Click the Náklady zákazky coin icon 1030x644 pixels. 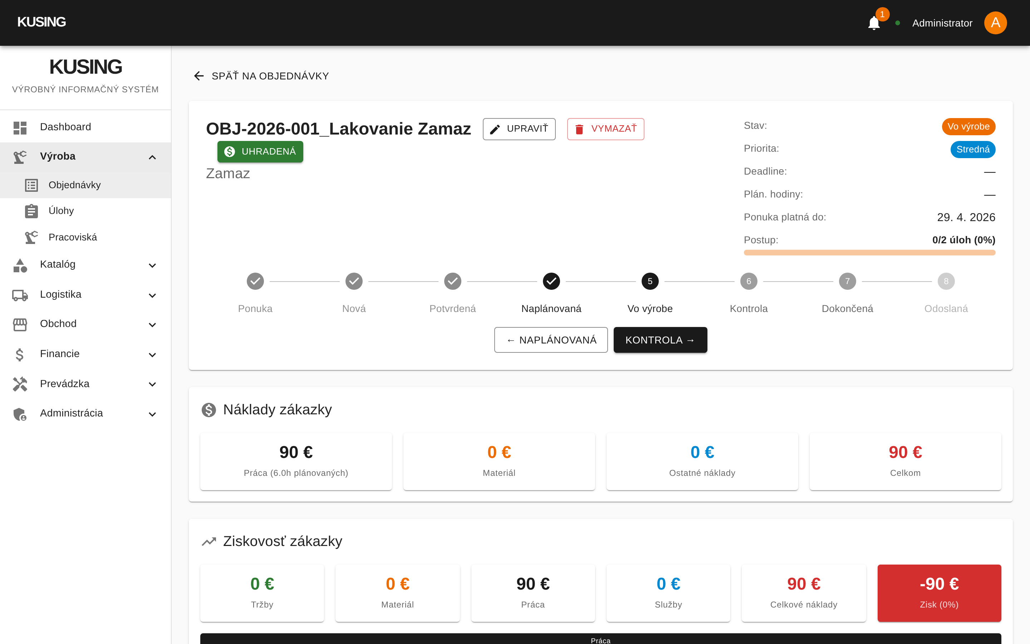point(209,410)
